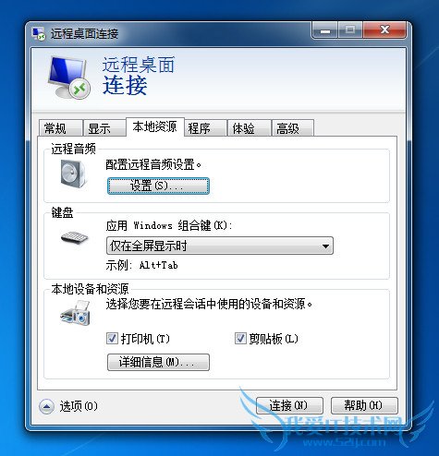The image size is (439, 456).
Task: Click the title bar Remote Desktop icon
Action: click(x=39, y=33)
